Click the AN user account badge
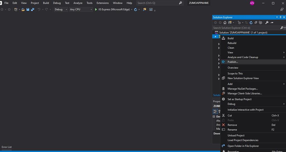The height and width of the screenshot is (152, 286). click(x=252, y=3)
